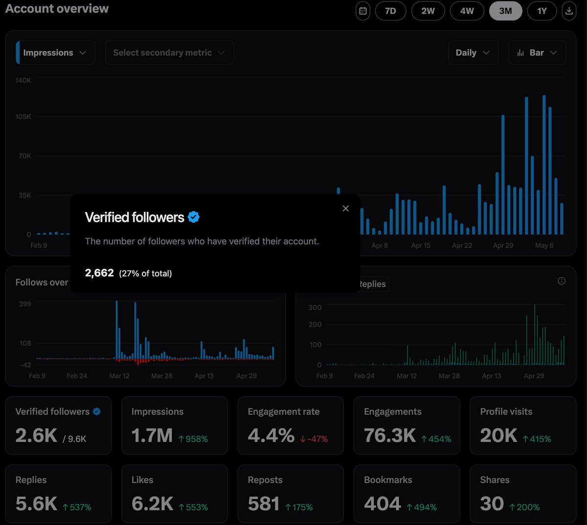Click the info icon on Replies chart
This screenshot has height=525, width=587.
[x=562, y=281]
